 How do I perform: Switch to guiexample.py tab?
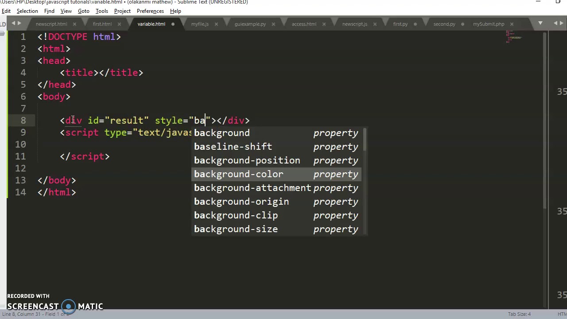(250, 24)
